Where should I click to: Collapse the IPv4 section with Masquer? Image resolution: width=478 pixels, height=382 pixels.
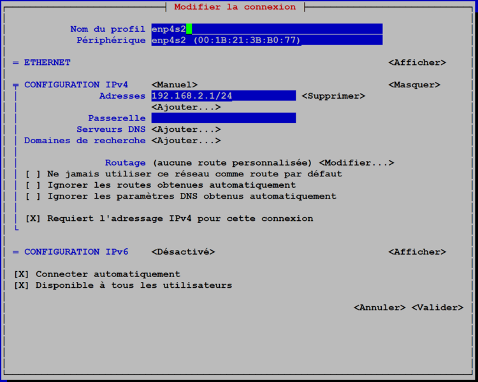[414, 85]
